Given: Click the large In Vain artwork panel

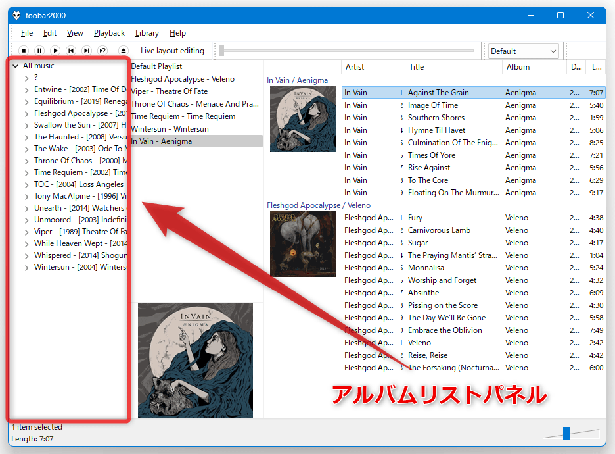Looking at the screenshot, I should click(x=195, y=361).
